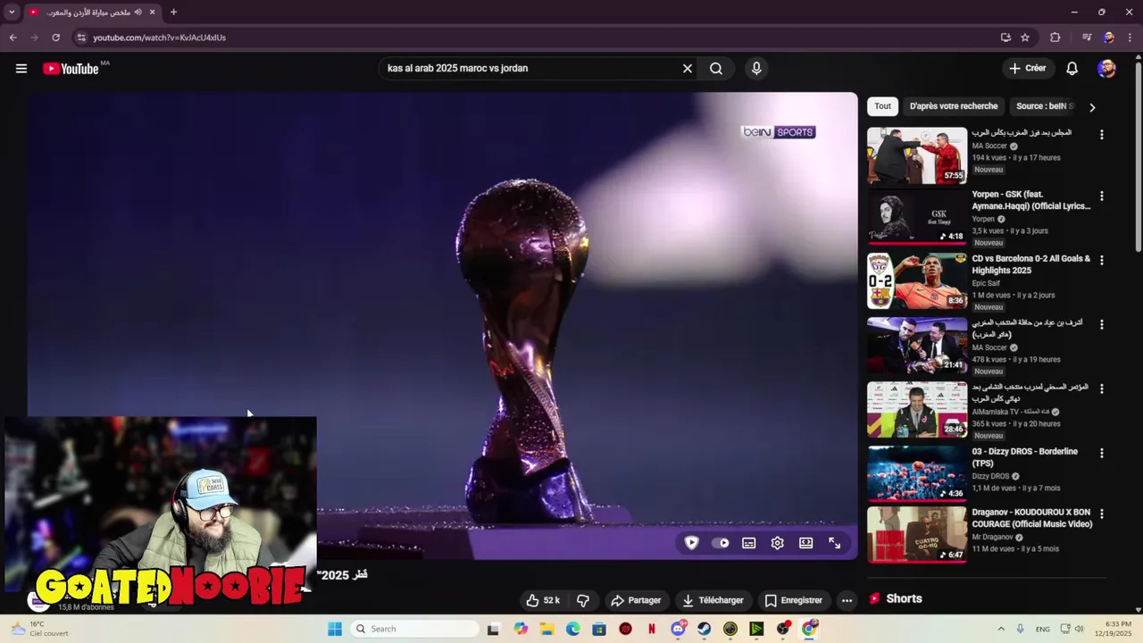This screenshot has height=643, width=1143.
Task: Open the account avatar menu
Action: click(1106, 69)
